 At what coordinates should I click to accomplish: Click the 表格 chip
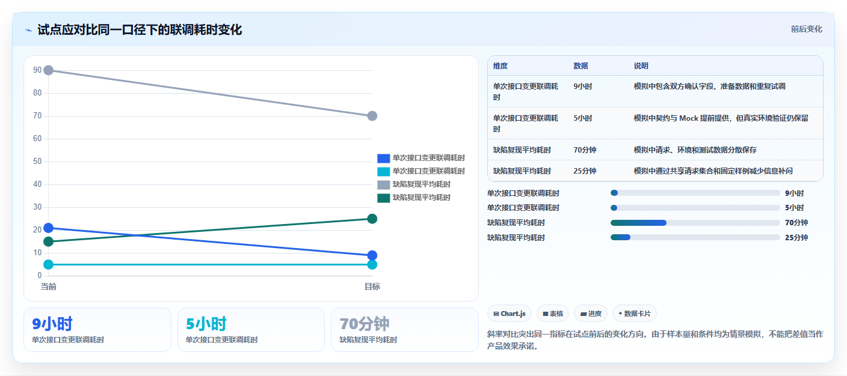click(x=552, y=314)
